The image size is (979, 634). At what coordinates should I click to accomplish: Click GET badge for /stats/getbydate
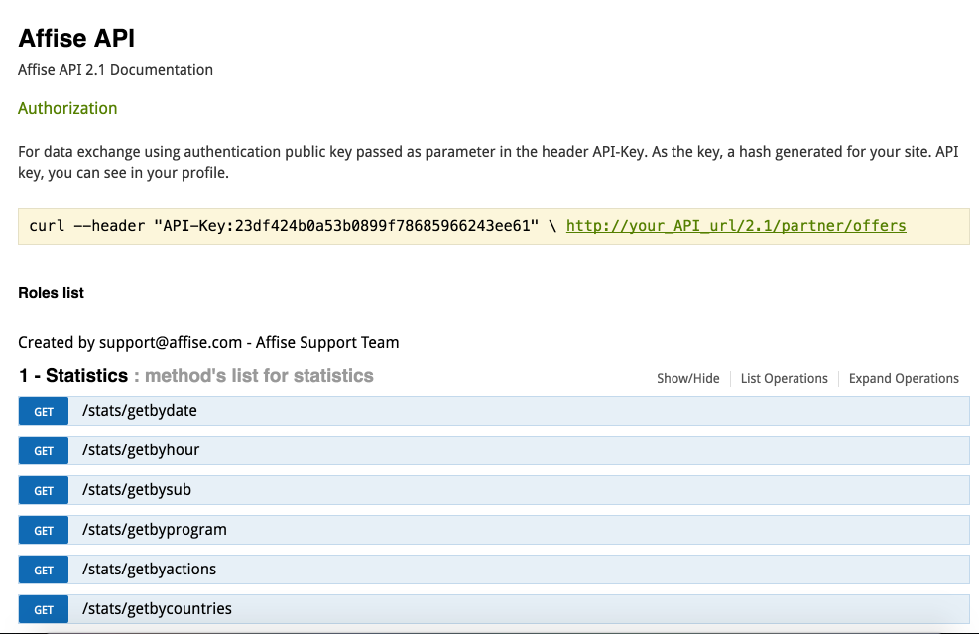click(43, 411)
